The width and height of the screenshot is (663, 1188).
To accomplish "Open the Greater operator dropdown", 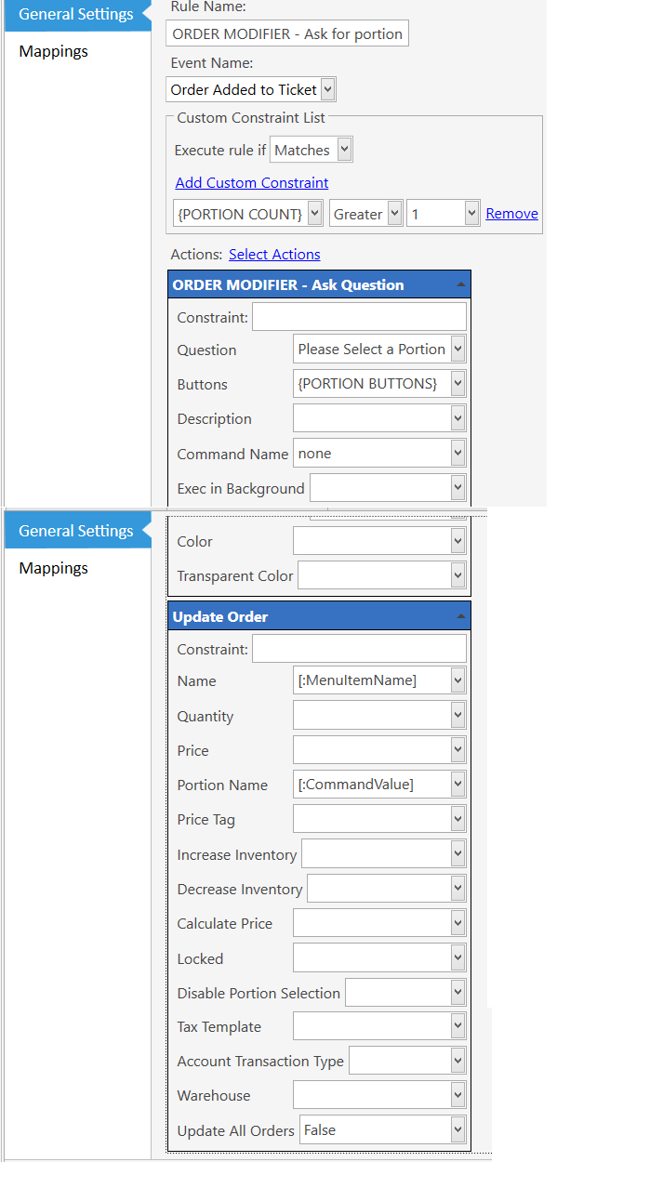I will [394, 213].
